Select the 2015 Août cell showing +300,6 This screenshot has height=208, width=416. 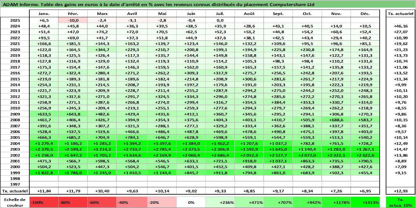(x=249, y=79)
